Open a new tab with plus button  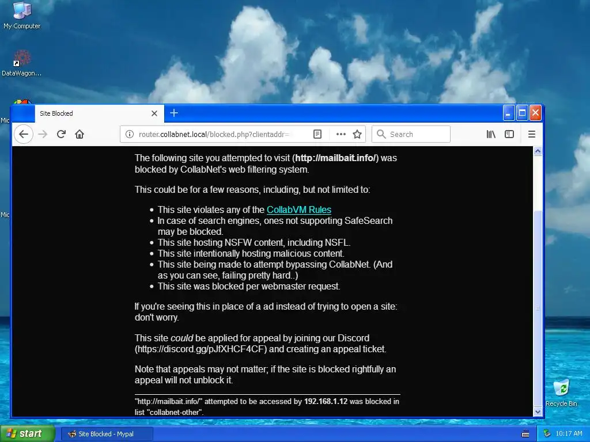pos(174,113)
